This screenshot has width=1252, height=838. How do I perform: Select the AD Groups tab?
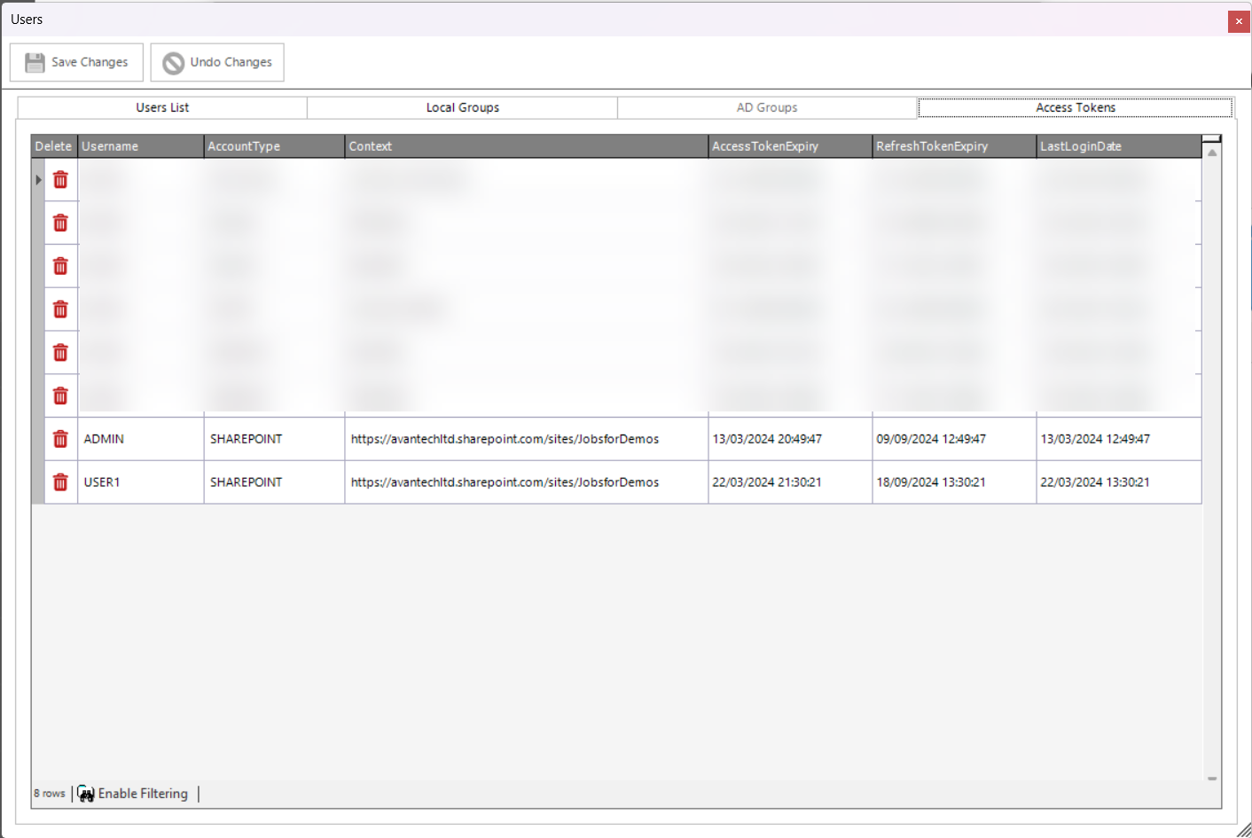point(767,107)
